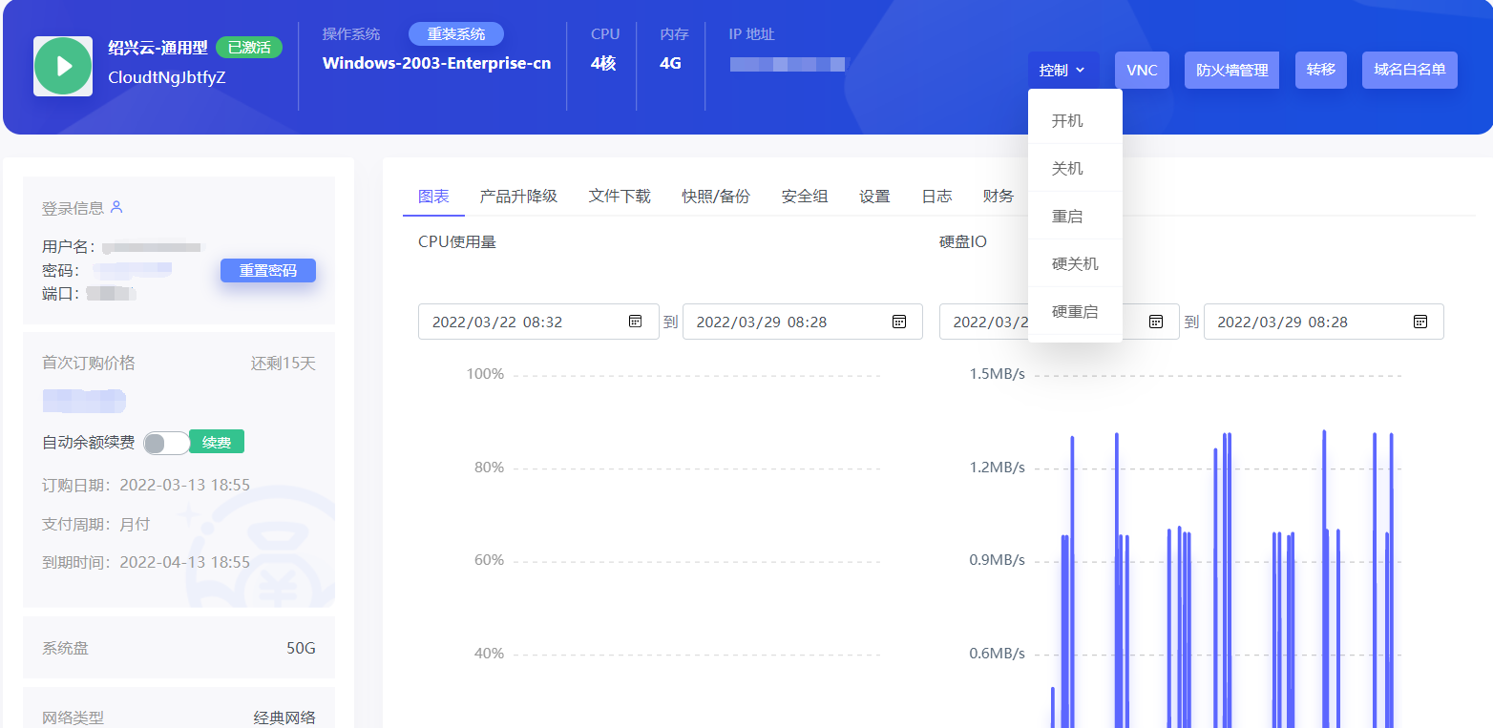Click the 80% axis label
The width and height of the screenshot is (1493, 728).
489,468
